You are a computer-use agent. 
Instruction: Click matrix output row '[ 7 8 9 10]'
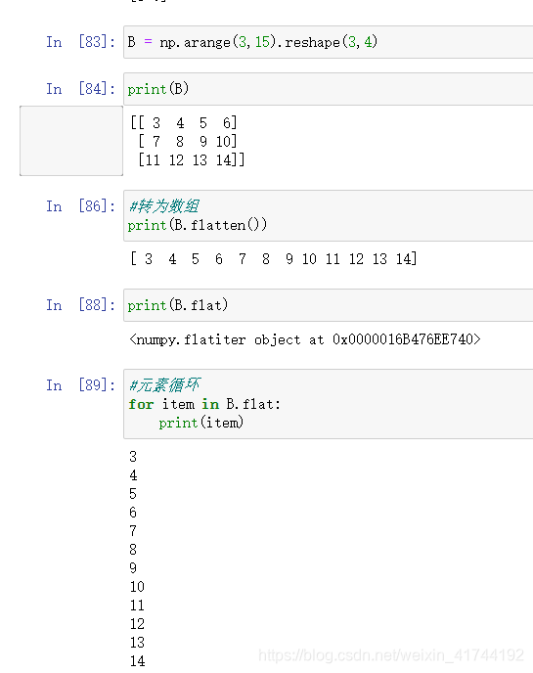click(x=188, y=142)
